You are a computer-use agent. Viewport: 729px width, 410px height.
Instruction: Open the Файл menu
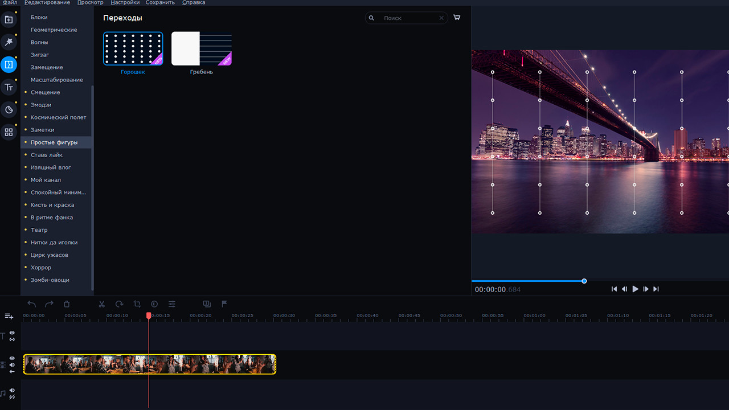tap(9, 3)
